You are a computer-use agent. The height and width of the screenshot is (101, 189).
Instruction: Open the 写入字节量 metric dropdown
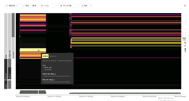point(68,6)
